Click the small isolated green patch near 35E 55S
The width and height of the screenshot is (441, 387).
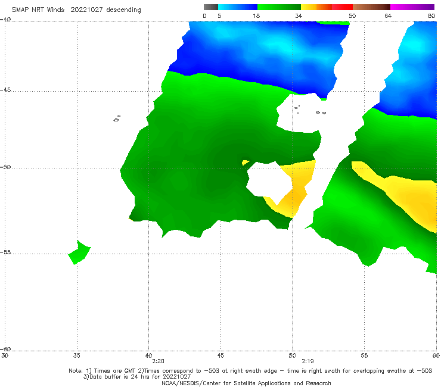pos(79,252)
